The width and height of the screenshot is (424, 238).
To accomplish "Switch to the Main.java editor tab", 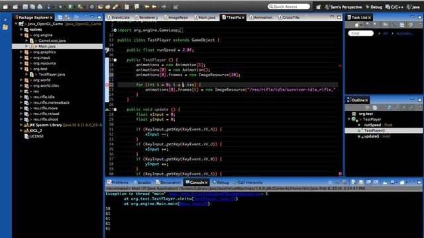I will pyautogui.click(x=205, y=18).
